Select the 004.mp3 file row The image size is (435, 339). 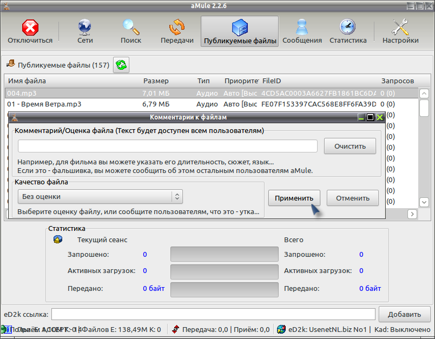point(212,93)
